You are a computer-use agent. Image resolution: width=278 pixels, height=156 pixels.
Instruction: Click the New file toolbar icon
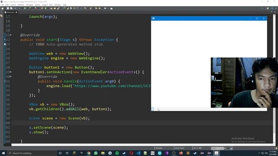pos(3,8)
